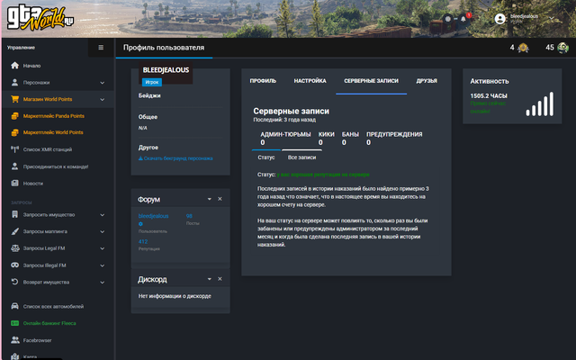Click the Игрок badge button
576x360 pixels.
[x=152, y=82]
